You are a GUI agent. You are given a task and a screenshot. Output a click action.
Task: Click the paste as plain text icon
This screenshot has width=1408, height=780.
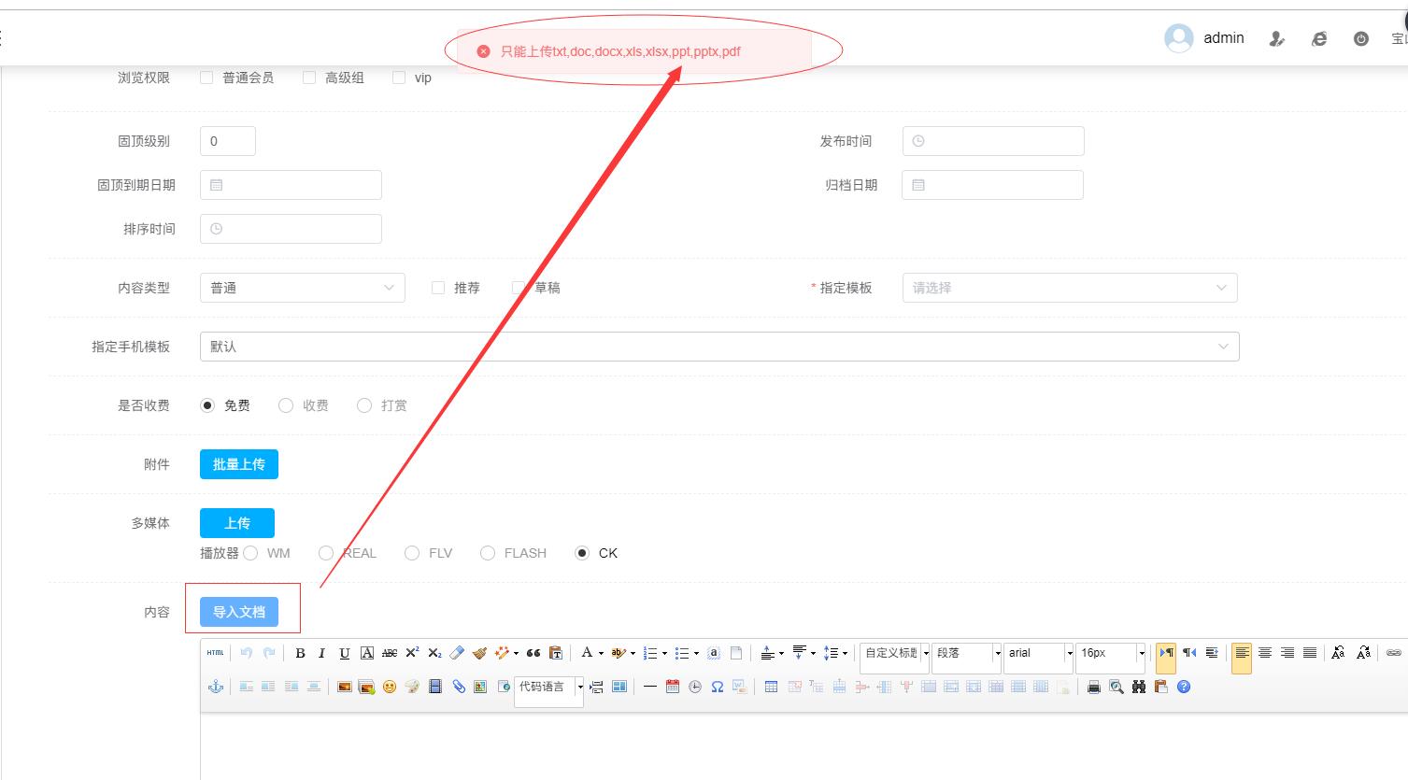coord(556,653)
